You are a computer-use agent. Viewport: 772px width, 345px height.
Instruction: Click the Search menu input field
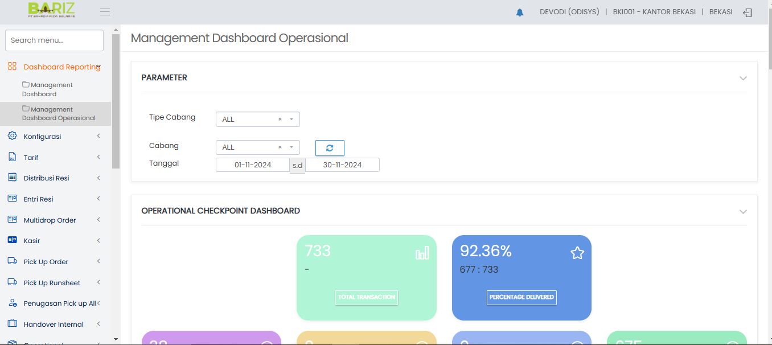pyautogui.click(x=54, y=40)
